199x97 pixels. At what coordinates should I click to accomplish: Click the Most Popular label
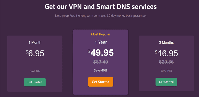[101, 34]
